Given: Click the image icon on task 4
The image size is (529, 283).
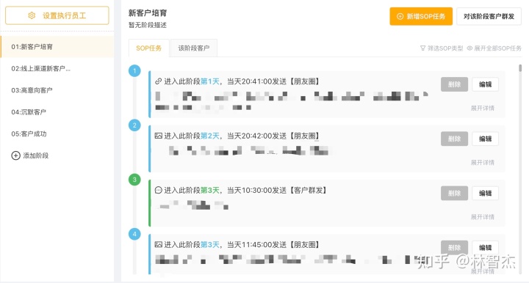Looking at the screenshot, I should pos(158,245).
